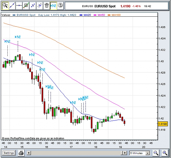Screen dimensions: 171x158
Task: Click the horizontal chart scrollbar track
Action: tap(76, 153)
